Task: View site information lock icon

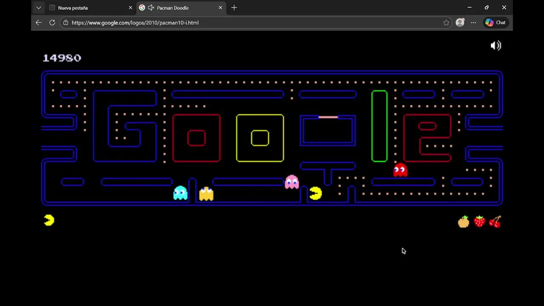Action: tap(65, 23)
